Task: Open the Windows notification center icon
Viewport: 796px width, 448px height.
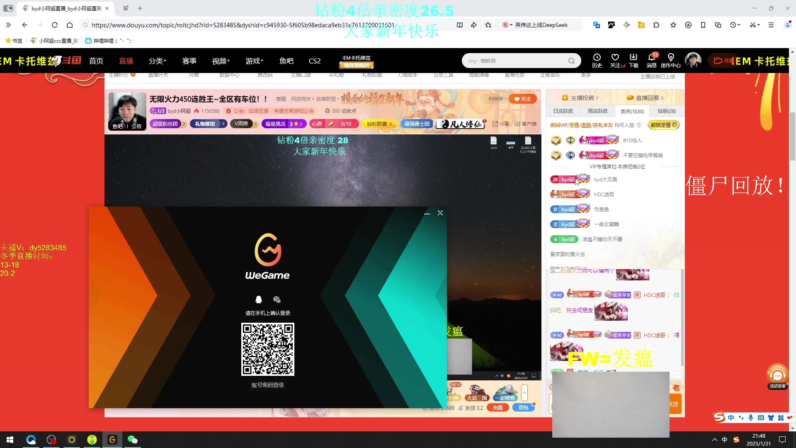Action: pyautogui.click(x=782, y=440)
